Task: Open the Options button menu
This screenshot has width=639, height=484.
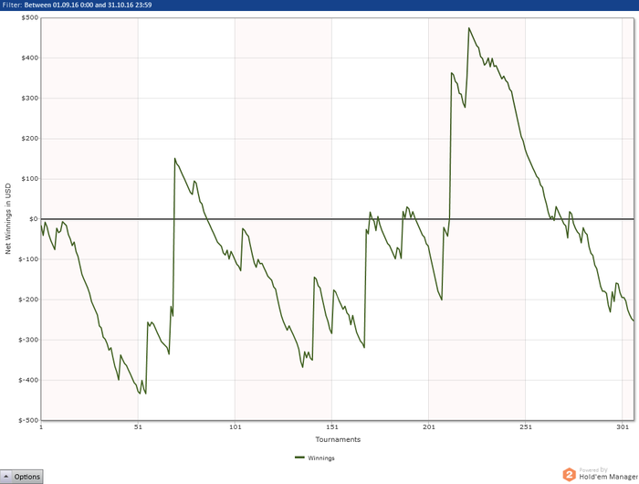Action: [22, 477]
